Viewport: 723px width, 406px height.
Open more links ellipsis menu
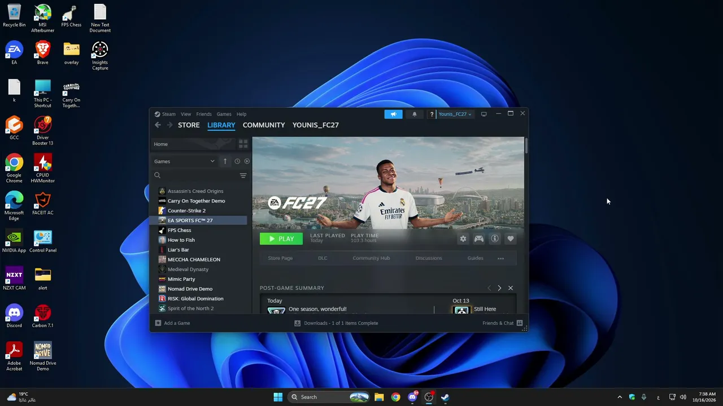[x=500, y=258]
